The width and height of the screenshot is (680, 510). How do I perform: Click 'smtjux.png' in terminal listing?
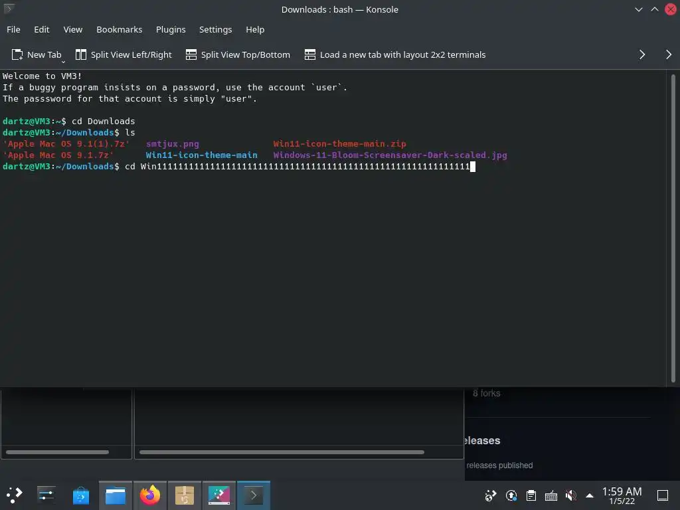(173, 144)
